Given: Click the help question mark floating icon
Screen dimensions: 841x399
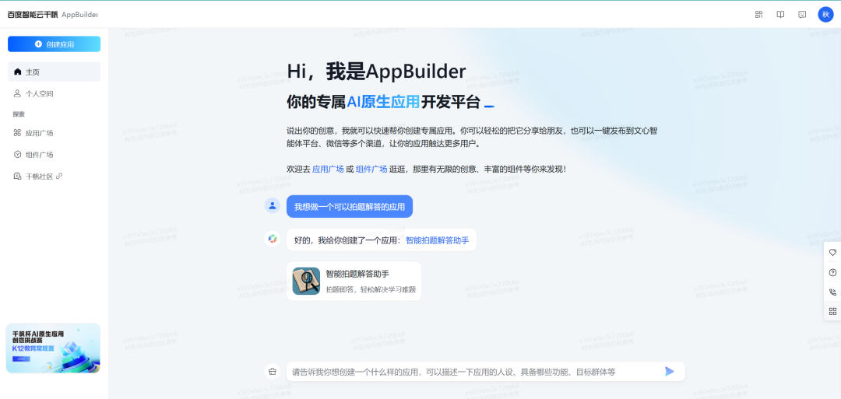Looking at the screenshot, I should coord(832,272).
